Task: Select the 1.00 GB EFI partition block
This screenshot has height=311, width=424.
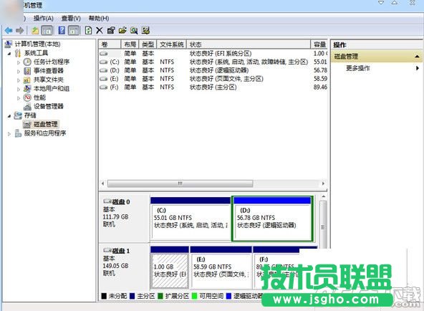Action: [170, 267]
